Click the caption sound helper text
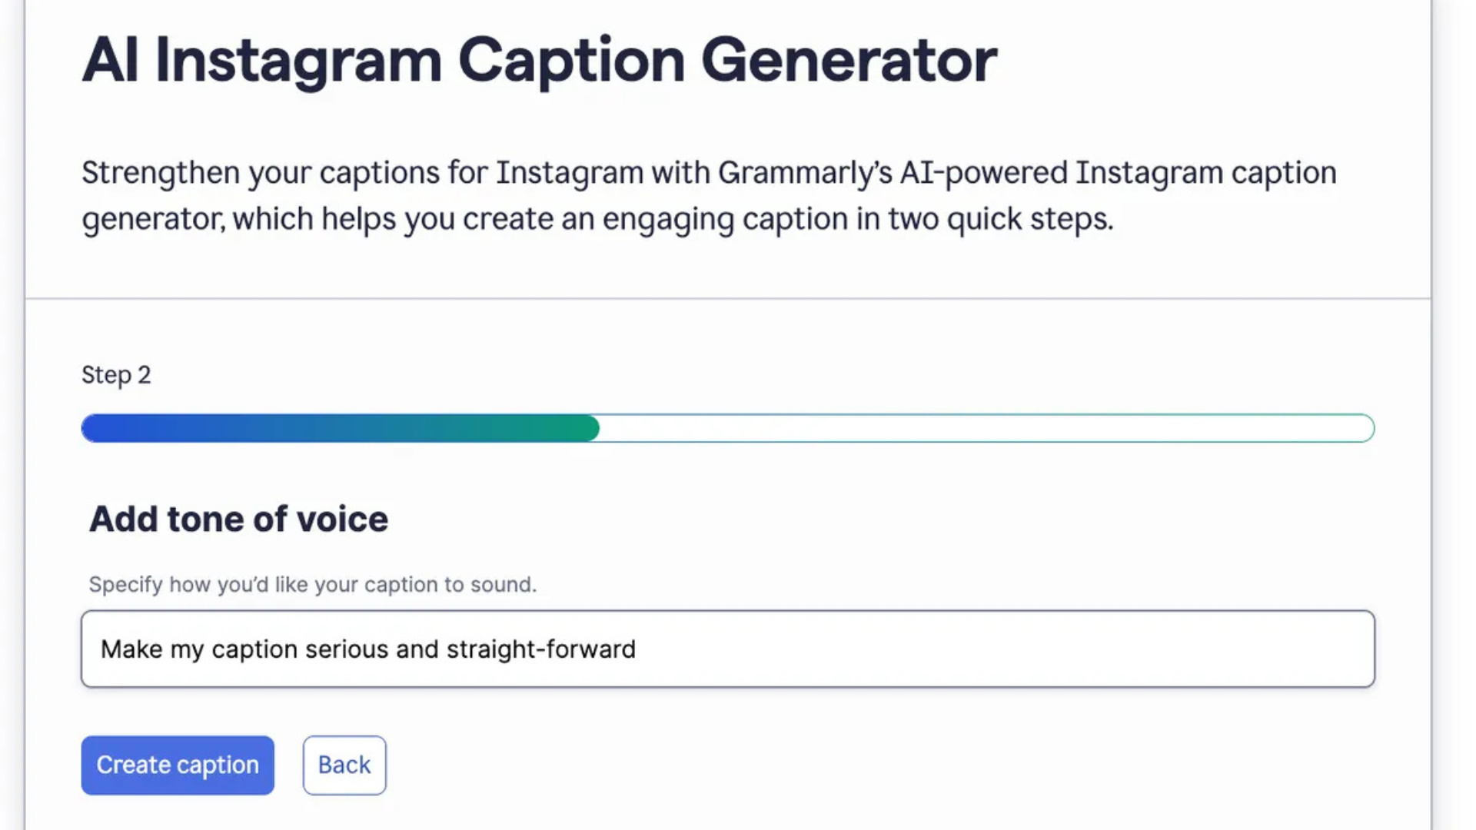This screenshot has height=830, width=1476. tap(311, 584)
